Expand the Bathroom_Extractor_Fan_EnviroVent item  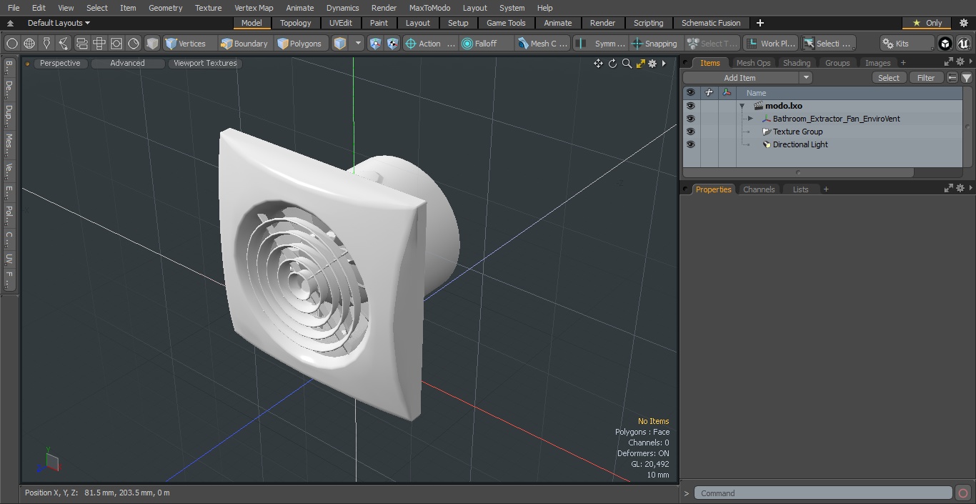(x=750, y=119)
